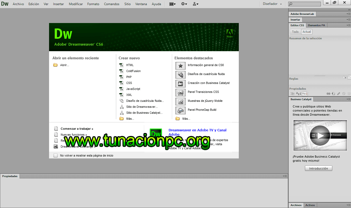351x208 pixels.
Task: Click the disable CSS property icon
Action: click(344, 93)
